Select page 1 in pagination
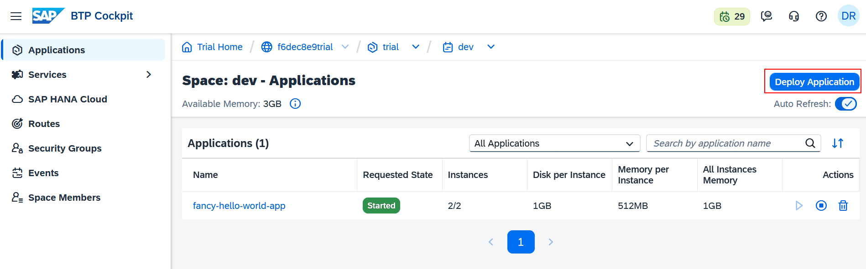 [521, 242]
